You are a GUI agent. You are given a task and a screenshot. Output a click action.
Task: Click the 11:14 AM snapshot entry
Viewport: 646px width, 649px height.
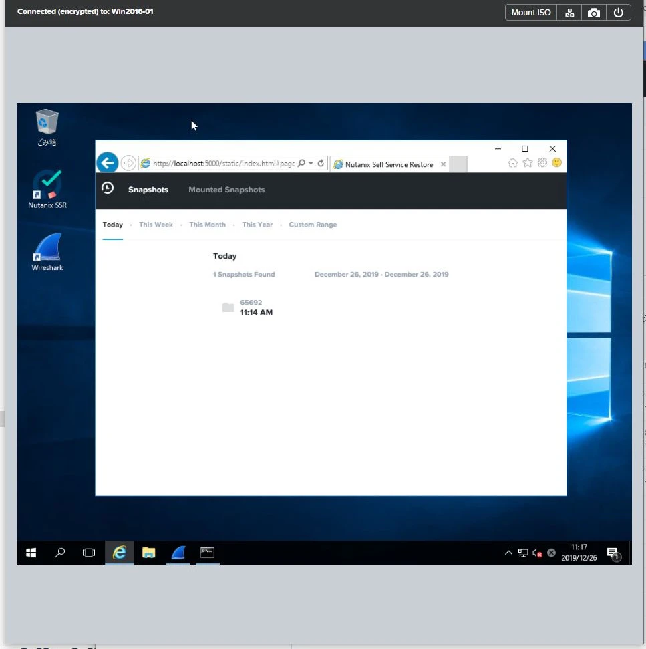[x=256, y=313]
